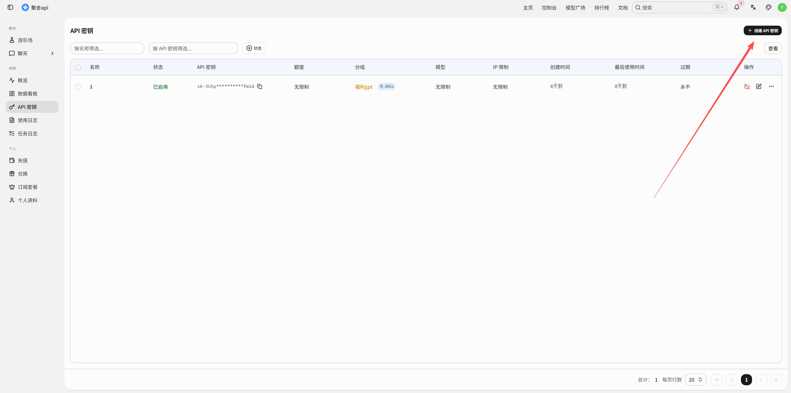The height and width of the screenshot is (393, 791).
Task: Click the 已启用 status text
Action: pyautogui.click(x=160, y=87)
